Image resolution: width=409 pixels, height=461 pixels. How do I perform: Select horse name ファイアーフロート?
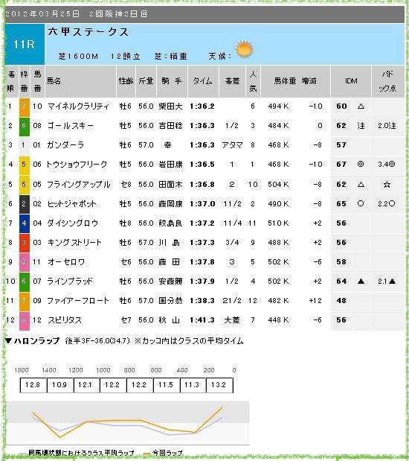(78, 301)
